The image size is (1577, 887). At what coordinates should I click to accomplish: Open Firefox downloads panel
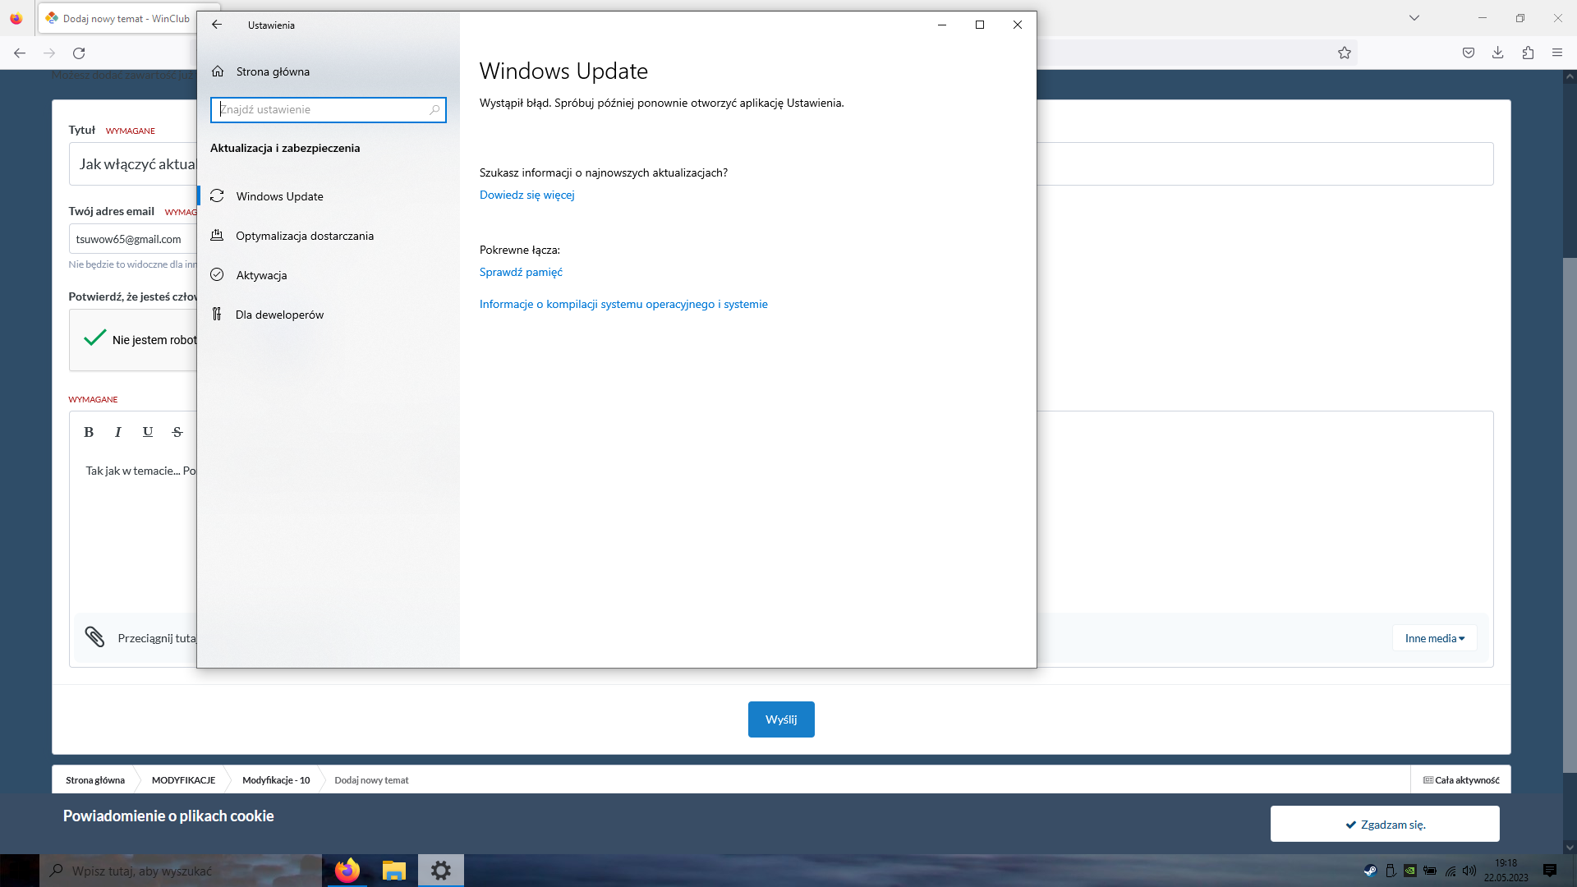(x=1498, y=53)
